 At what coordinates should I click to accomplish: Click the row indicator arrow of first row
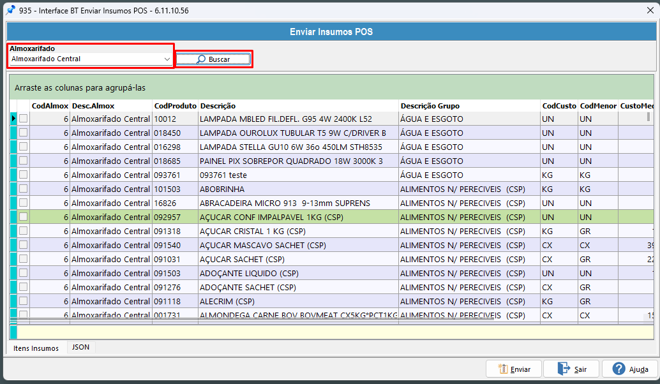(x=13, y=119)
